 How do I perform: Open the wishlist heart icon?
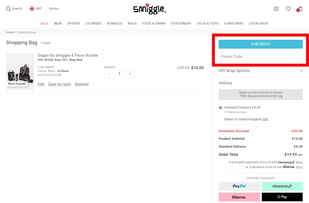coord(288,9)
